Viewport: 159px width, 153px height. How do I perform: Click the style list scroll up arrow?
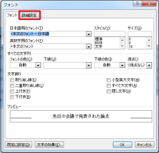pos(122,40)
